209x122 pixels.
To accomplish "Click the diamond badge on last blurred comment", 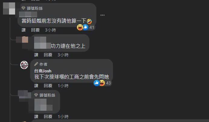I will (x=36, y=95).
